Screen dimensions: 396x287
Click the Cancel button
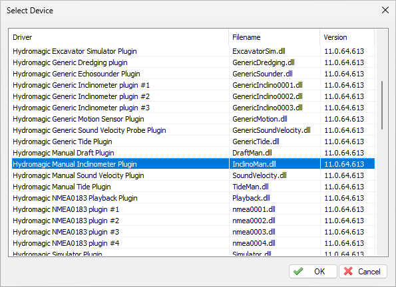363,271
